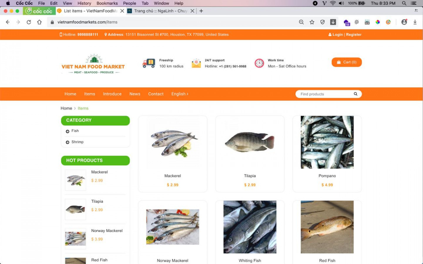Go back using the browser back arrow

click(x=8, y=22)
